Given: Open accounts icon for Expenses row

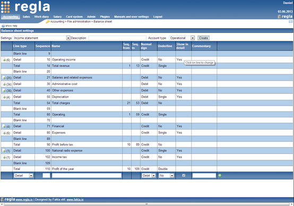Looking at the screenshot, I should click(4, 133).
